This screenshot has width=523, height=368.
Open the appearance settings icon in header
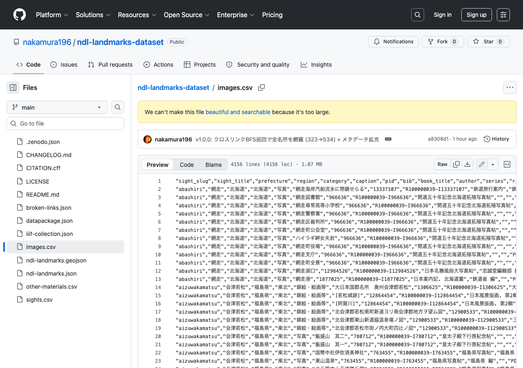pyautogui.click(x=503, y=15)
